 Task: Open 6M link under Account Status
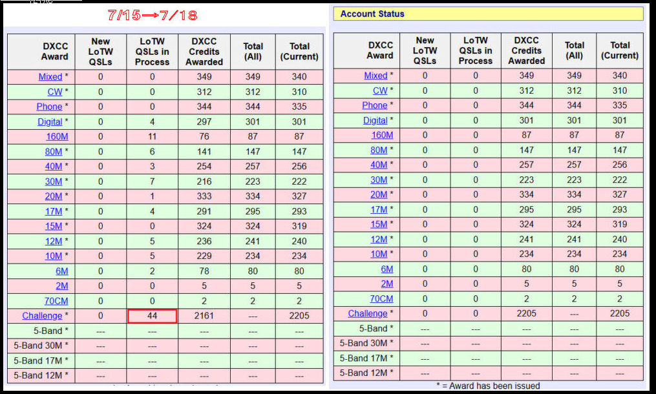pos(387,269)
